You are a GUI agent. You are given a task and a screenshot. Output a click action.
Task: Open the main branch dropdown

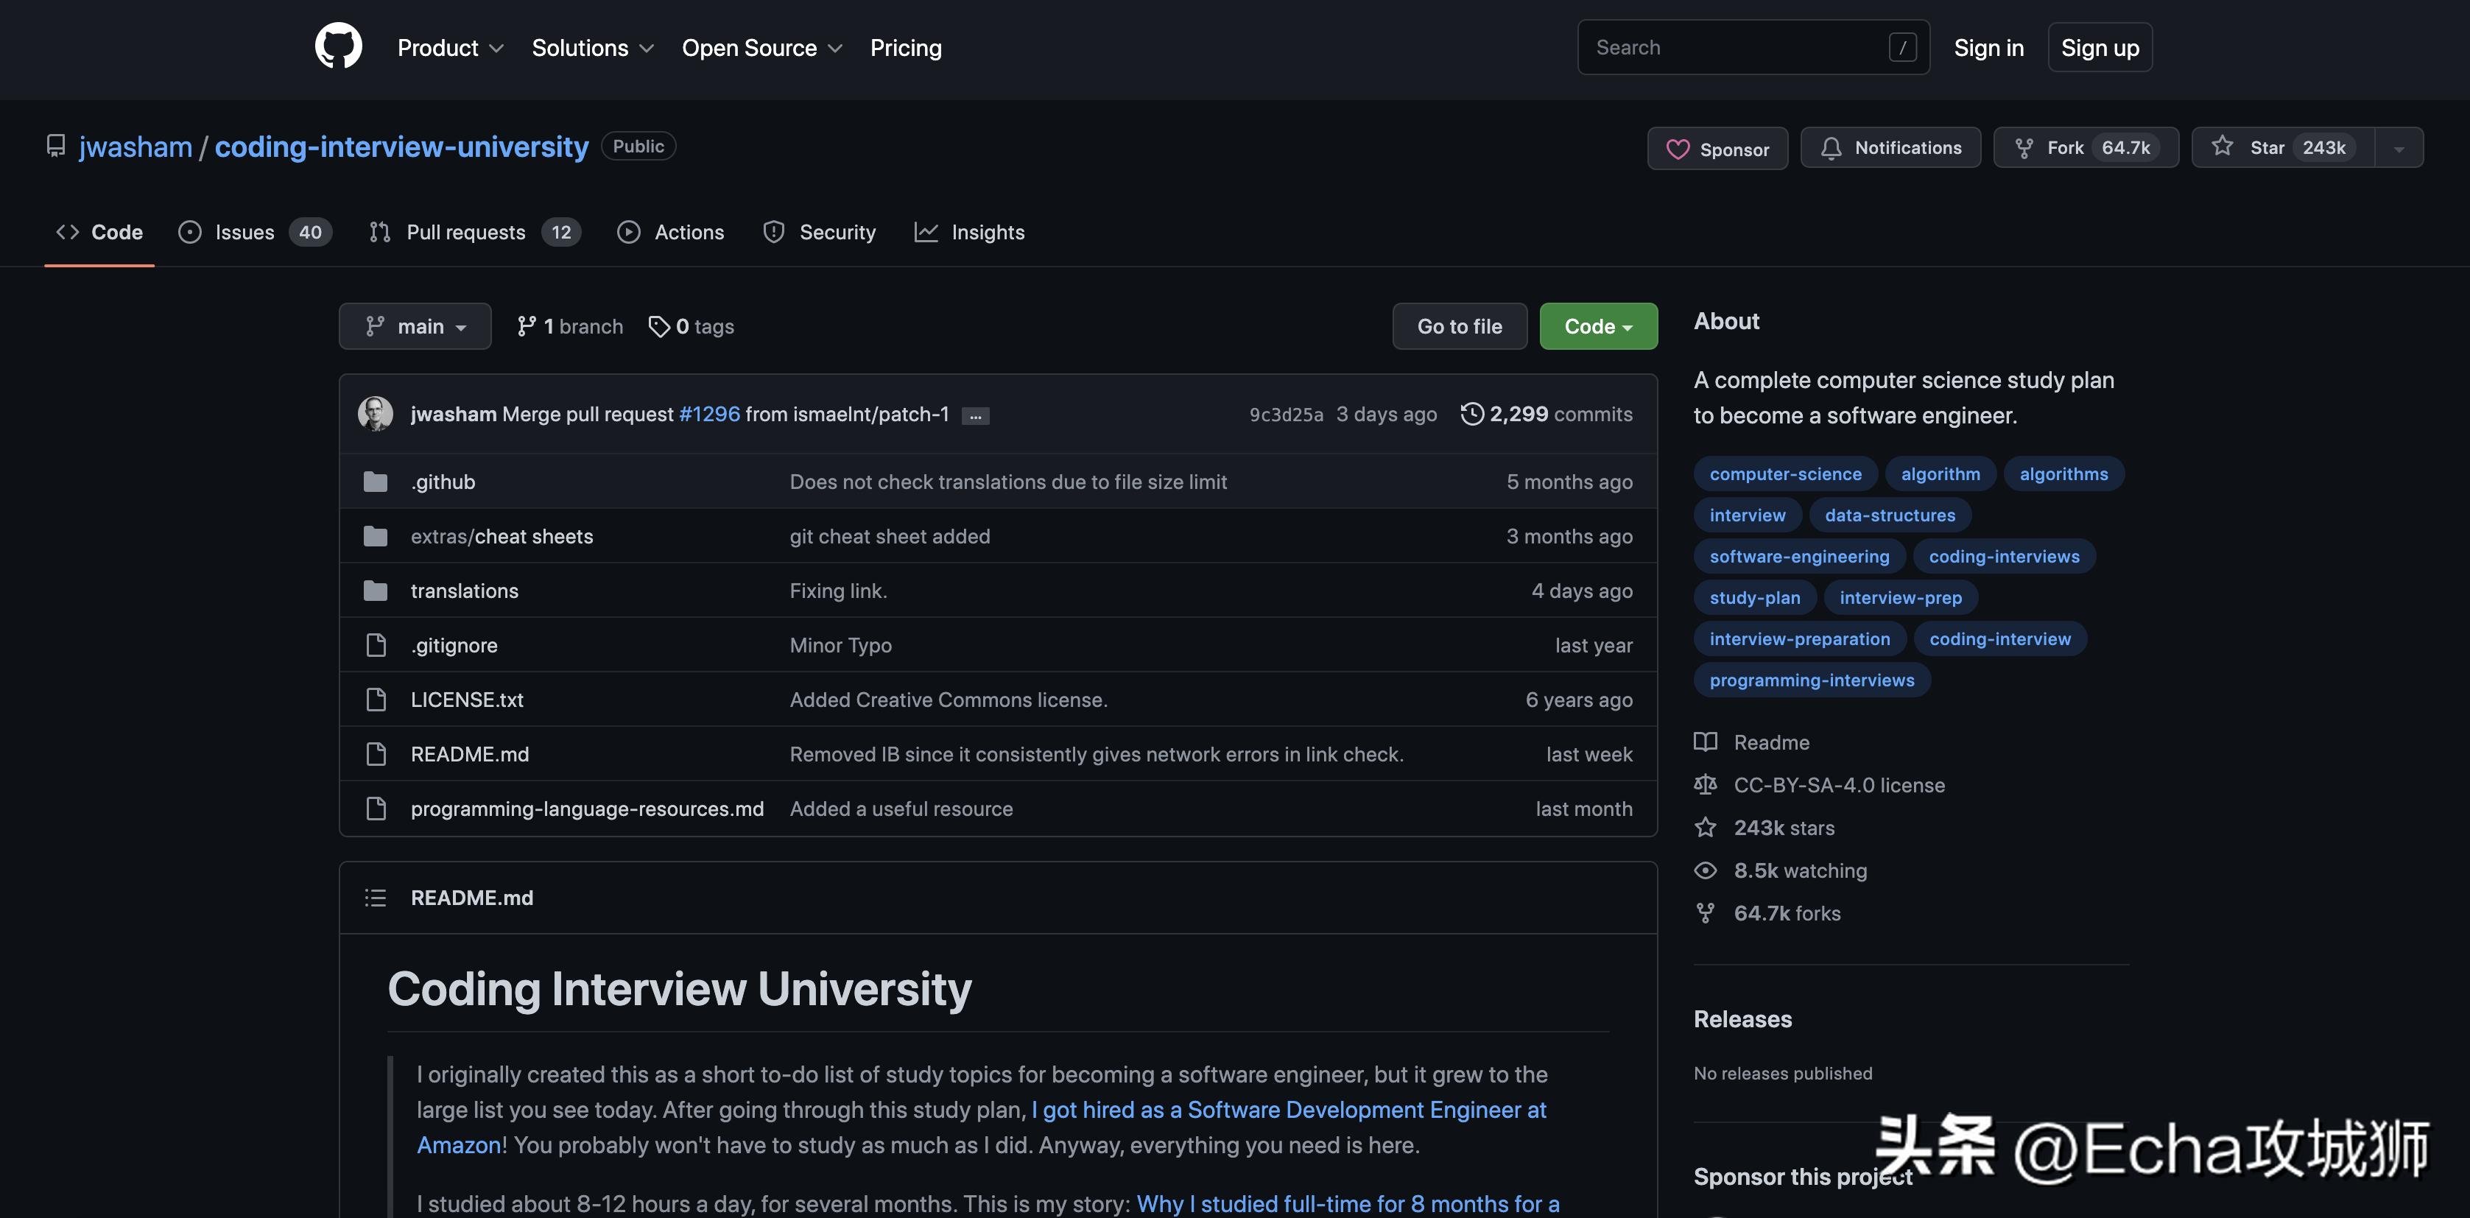point(414,326)
